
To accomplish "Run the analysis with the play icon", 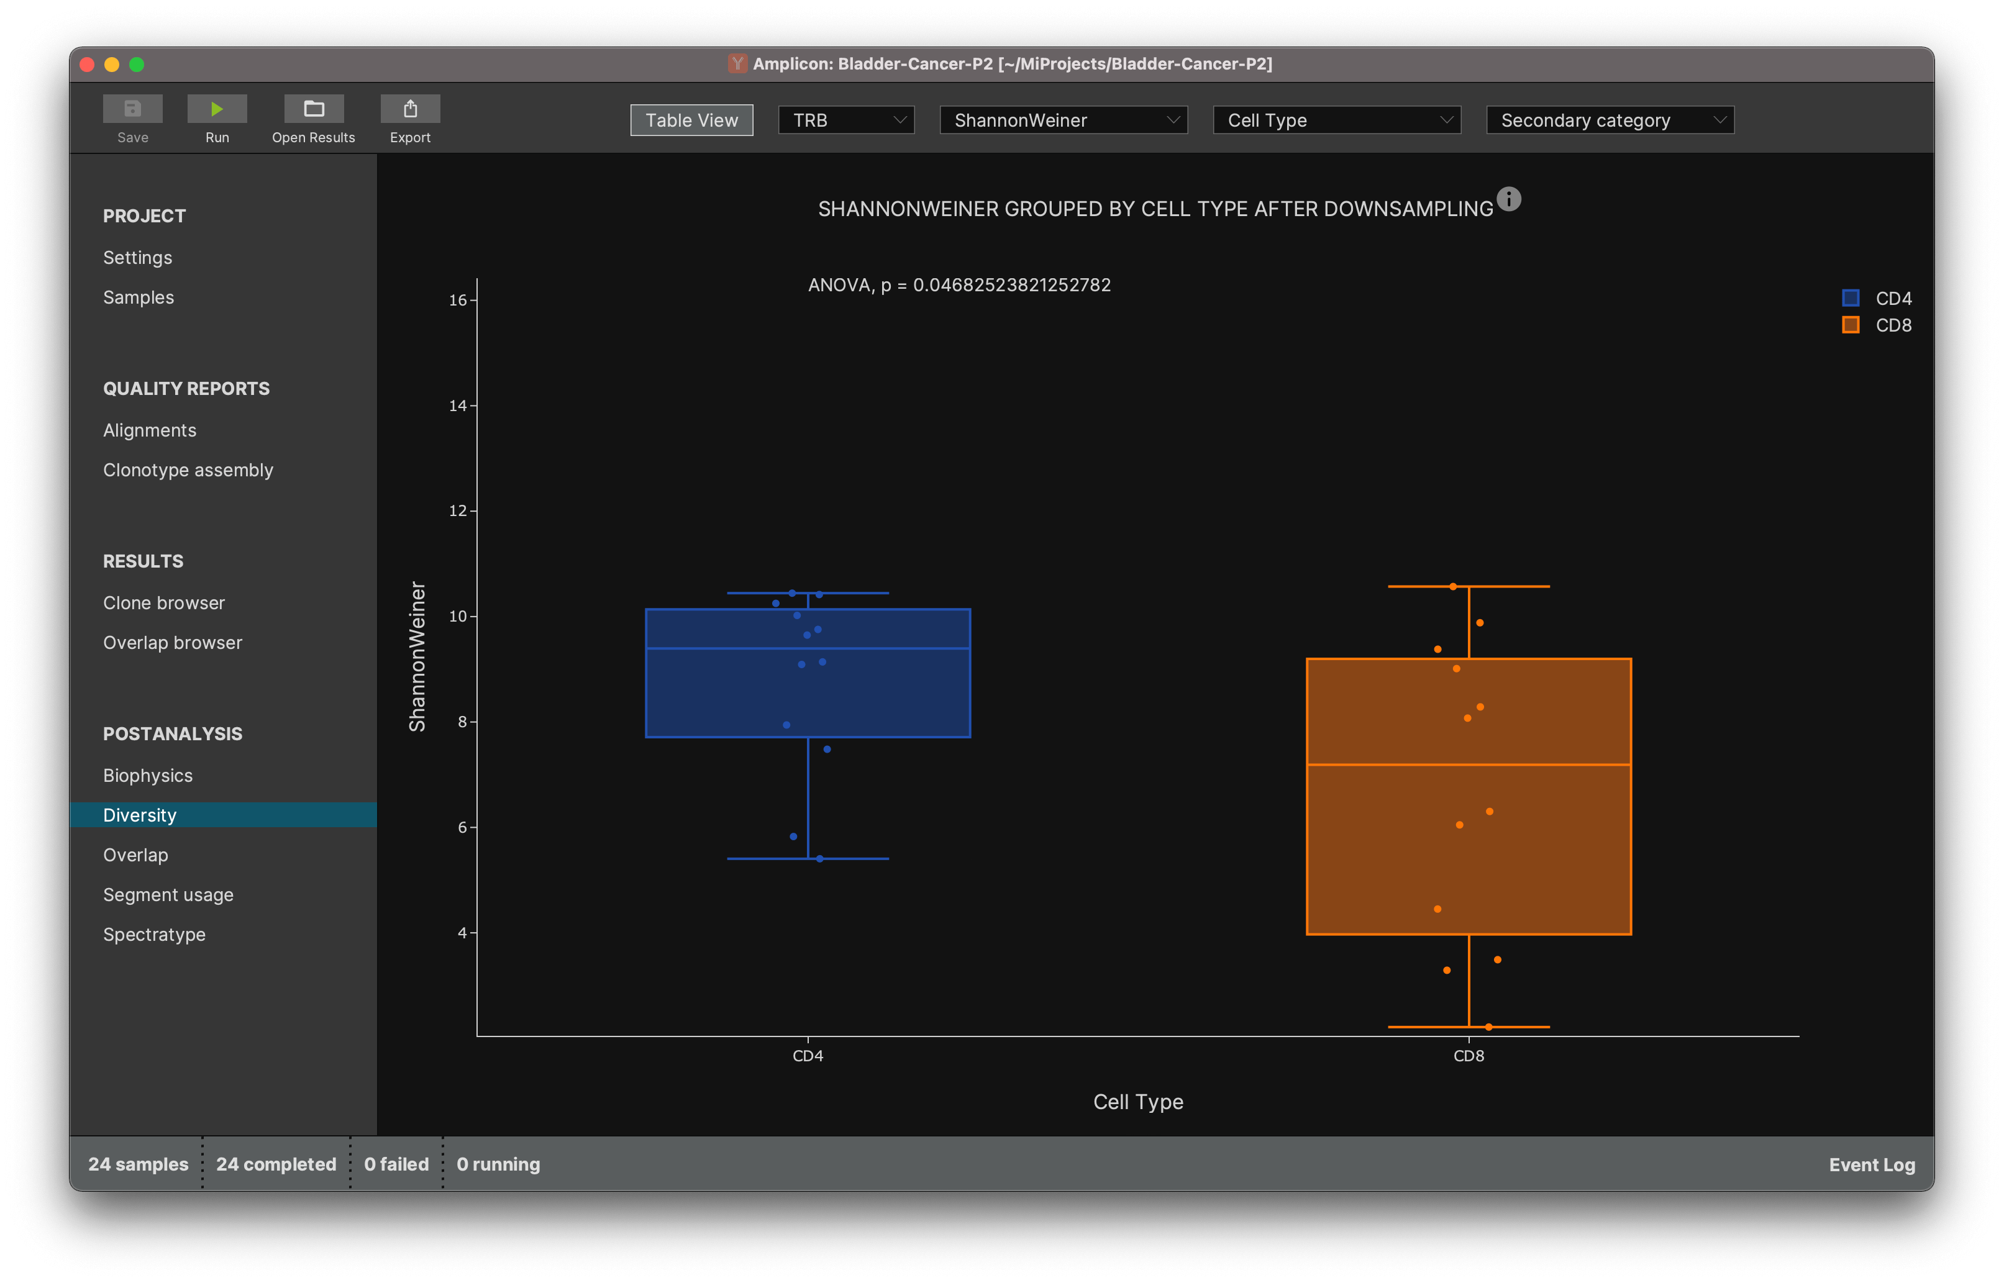I will coord(217,109).
